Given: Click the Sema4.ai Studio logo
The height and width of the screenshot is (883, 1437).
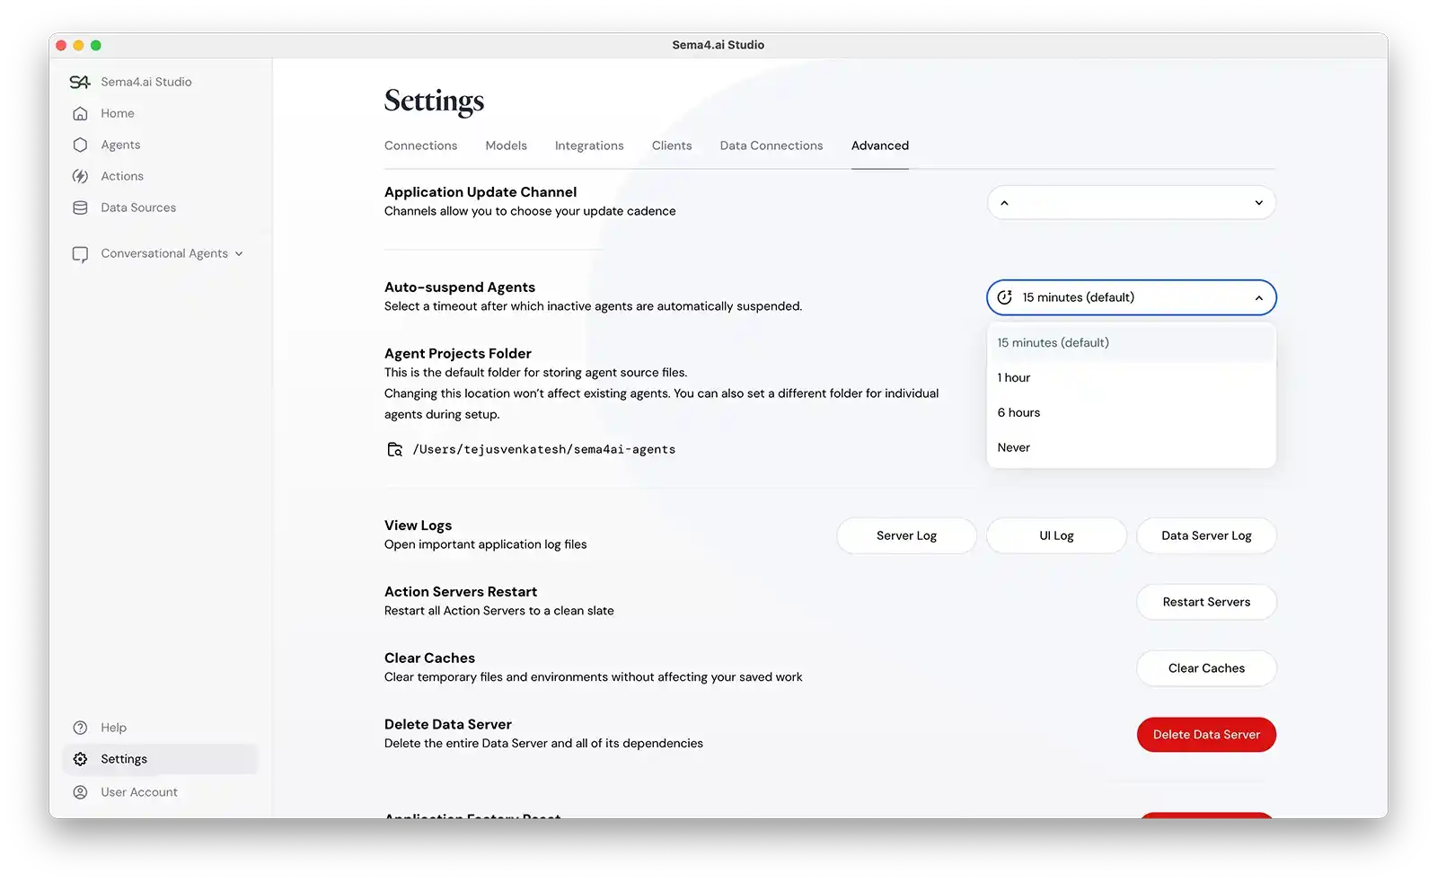Looking at the screenshot, I should [x=80, y=81].
